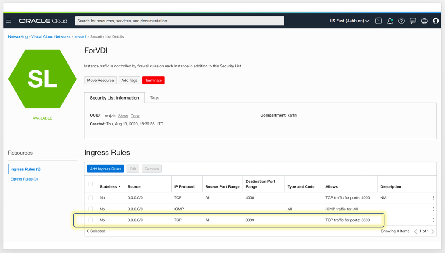Viewport: 445px width, 253px height.
Task: Click the Add Ingress Rules button
Action: pyautogui.click(x=105, y=169)
